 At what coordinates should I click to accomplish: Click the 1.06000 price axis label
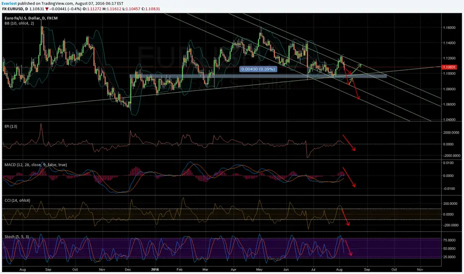[x=449, y=104]
